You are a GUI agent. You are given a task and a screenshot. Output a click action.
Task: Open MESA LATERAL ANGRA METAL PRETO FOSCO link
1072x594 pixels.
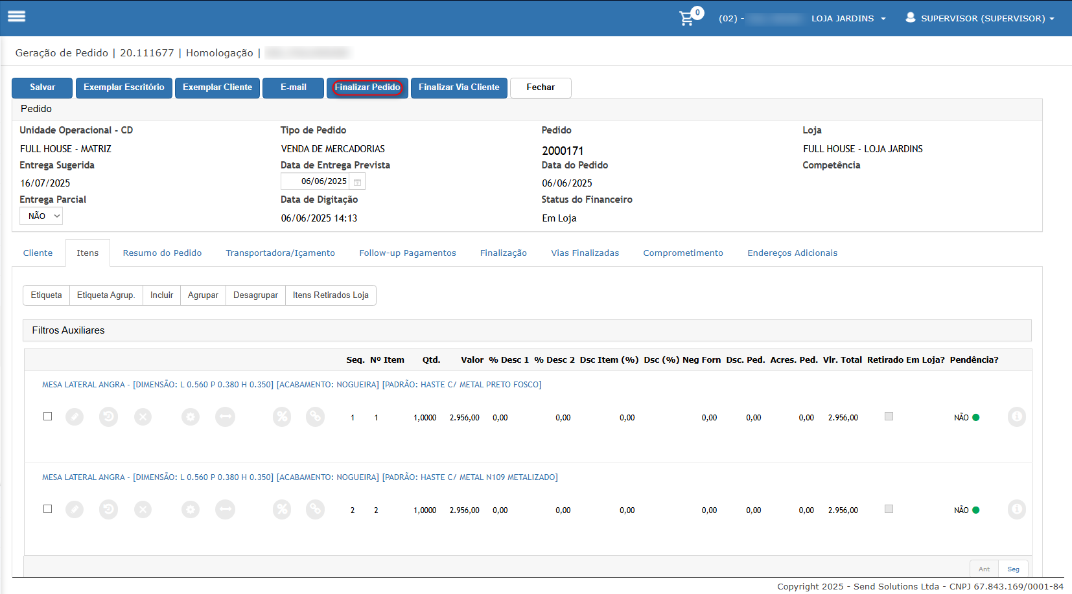click(292, 385)
